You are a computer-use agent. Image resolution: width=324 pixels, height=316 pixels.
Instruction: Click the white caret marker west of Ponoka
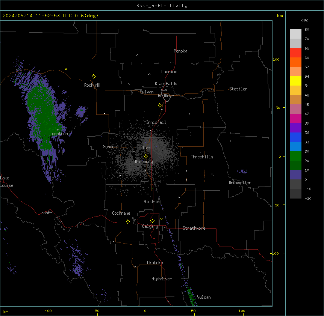tap(138, 55)
